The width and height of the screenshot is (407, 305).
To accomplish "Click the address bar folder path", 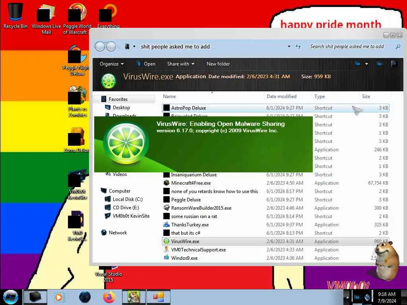I will tap(175, 47).
